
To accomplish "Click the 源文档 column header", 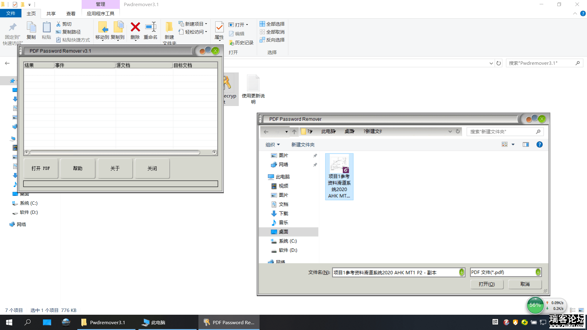I will [x=144, y=65].
